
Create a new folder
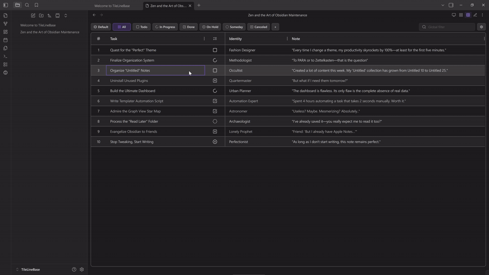41,16
